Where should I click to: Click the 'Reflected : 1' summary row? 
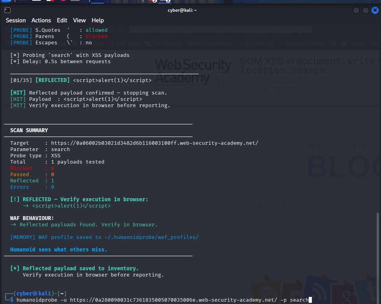point(32,181)
